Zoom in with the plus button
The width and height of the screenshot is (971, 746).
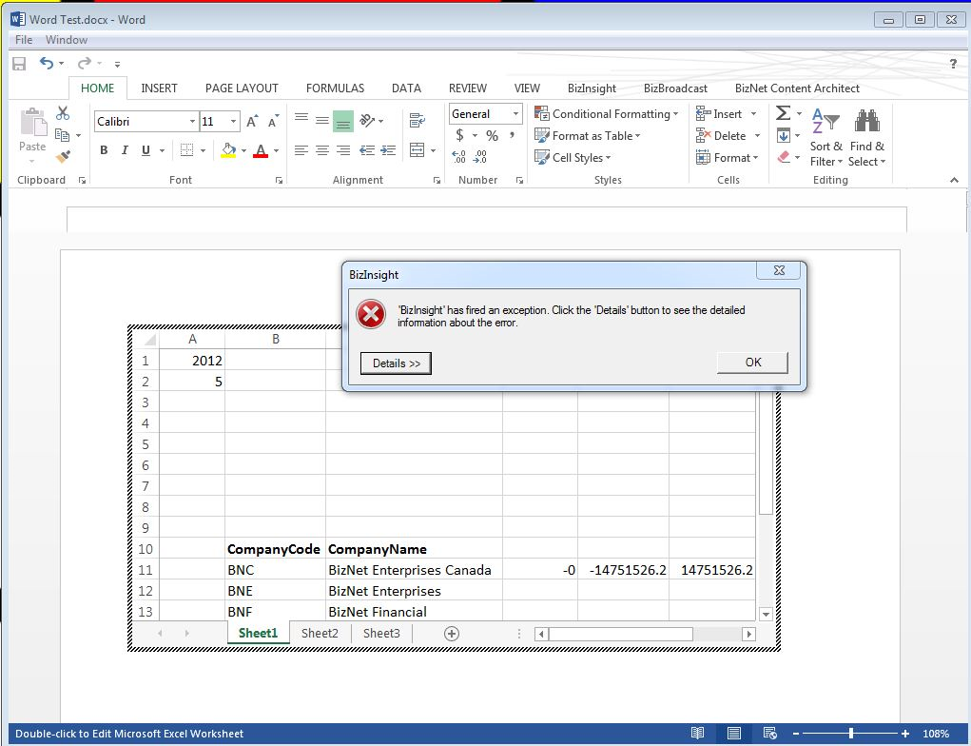coord(905,734)
